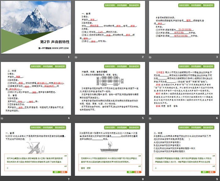Click the orange 答案 button on slide 8
Image resolution: width=220 pixels, height=181 pixels.
point(138,172)
